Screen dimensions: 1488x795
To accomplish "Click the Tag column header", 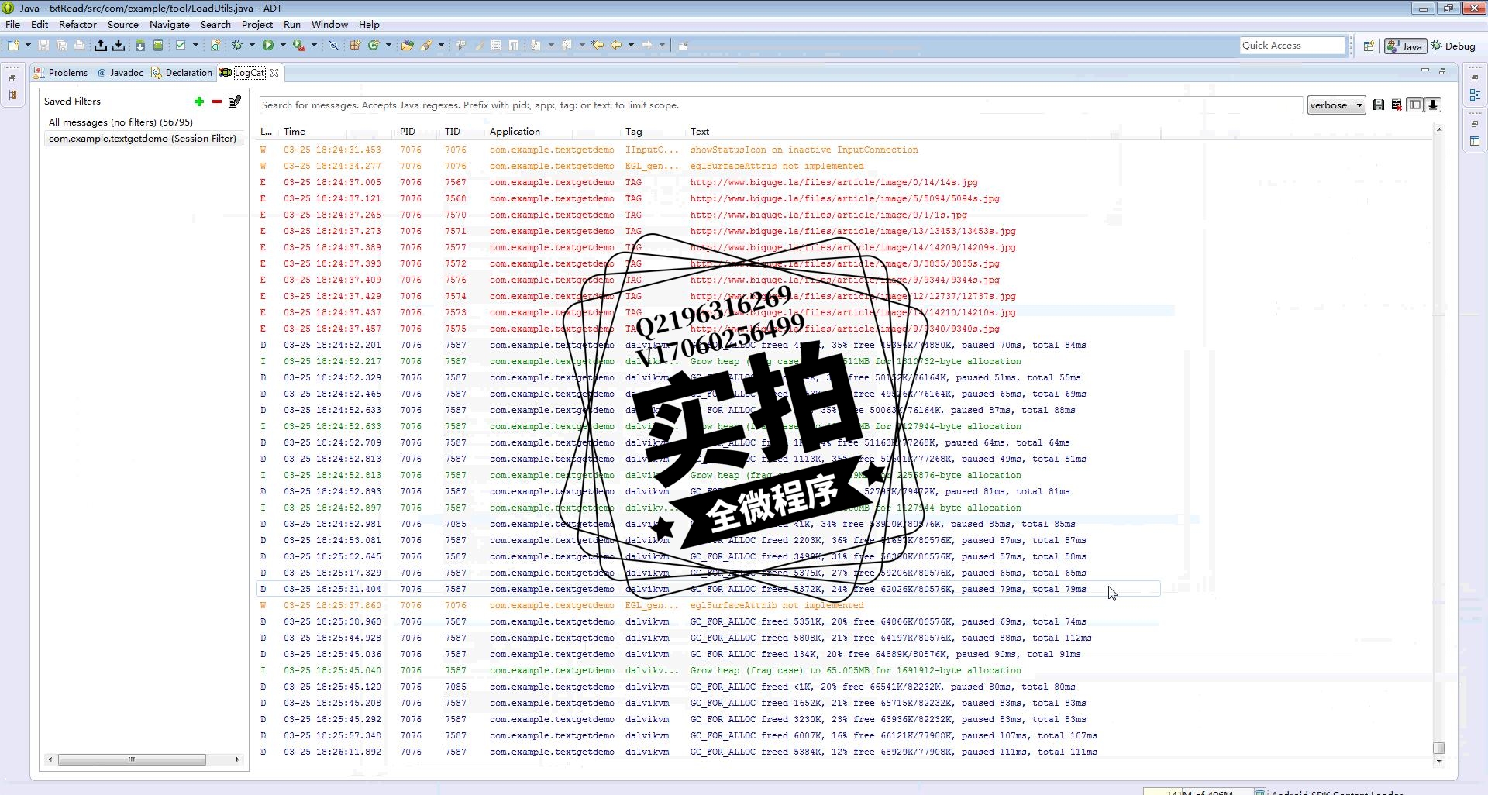I will click(634, 132).
